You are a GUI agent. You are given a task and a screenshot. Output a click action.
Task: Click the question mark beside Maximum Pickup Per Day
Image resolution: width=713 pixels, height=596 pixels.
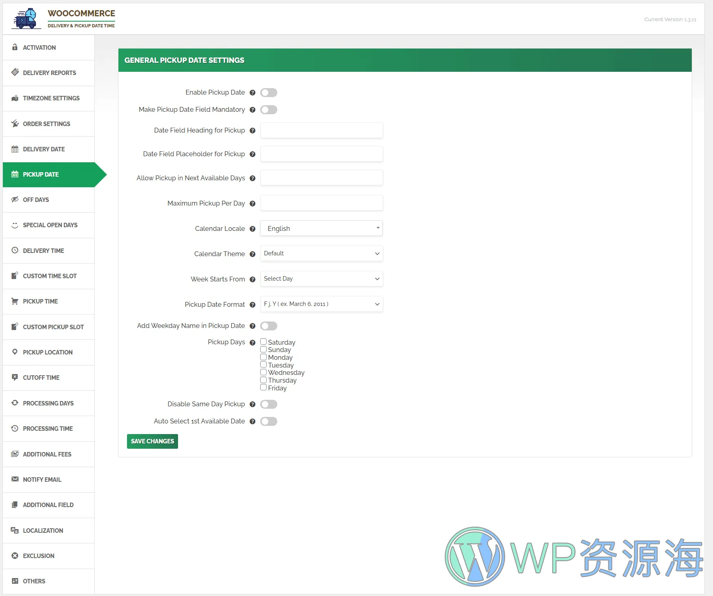(x=252, y=204)
